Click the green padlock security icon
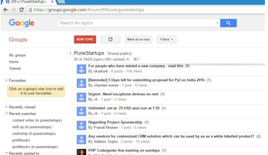This screenshot has height=155, width=268. click(x=30, y=10)
